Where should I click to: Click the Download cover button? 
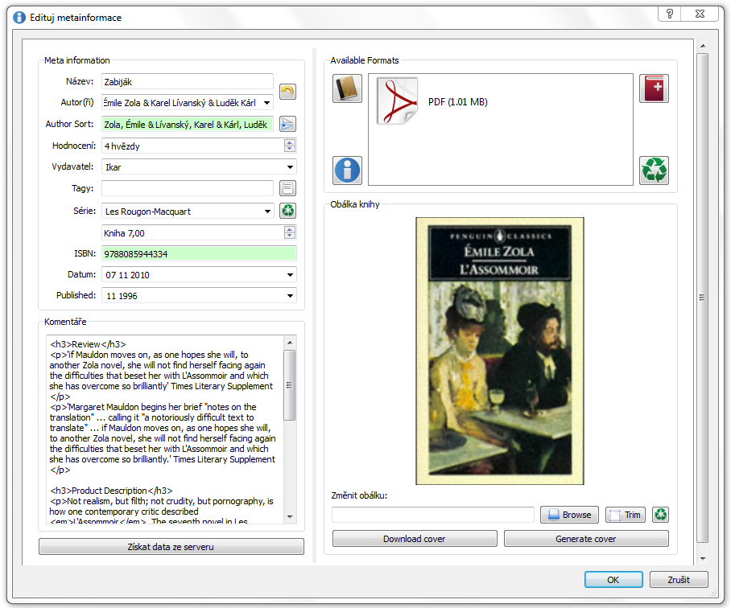tap(415, 539)
